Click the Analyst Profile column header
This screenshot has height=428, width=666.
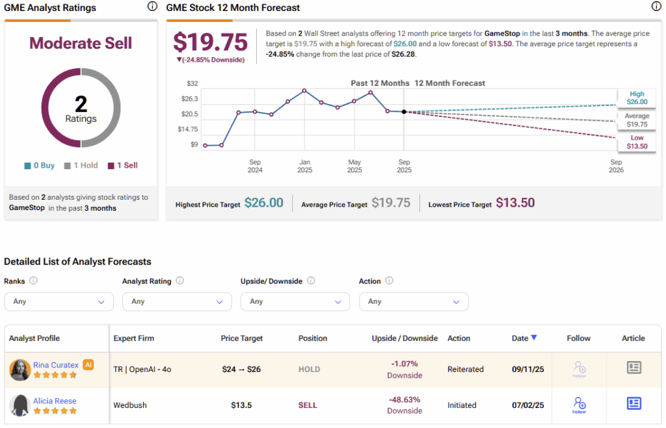(34, 338)
